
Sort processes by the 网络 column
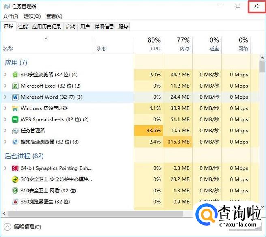pyautogui.click(x=236, y=45)
